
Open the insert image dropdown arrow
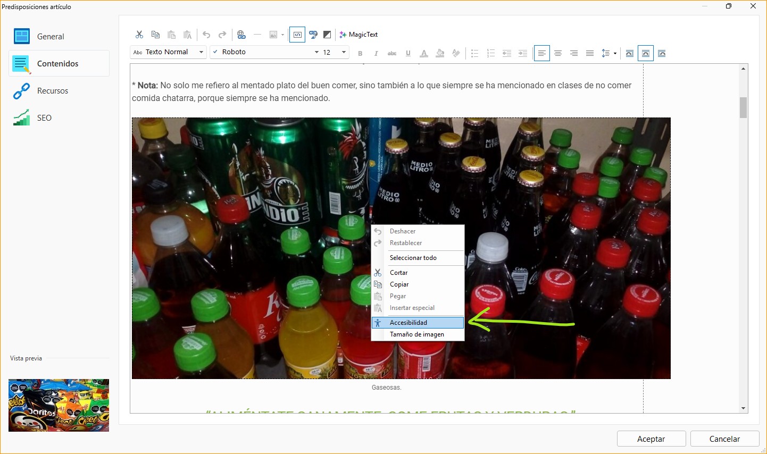(282, 35)
